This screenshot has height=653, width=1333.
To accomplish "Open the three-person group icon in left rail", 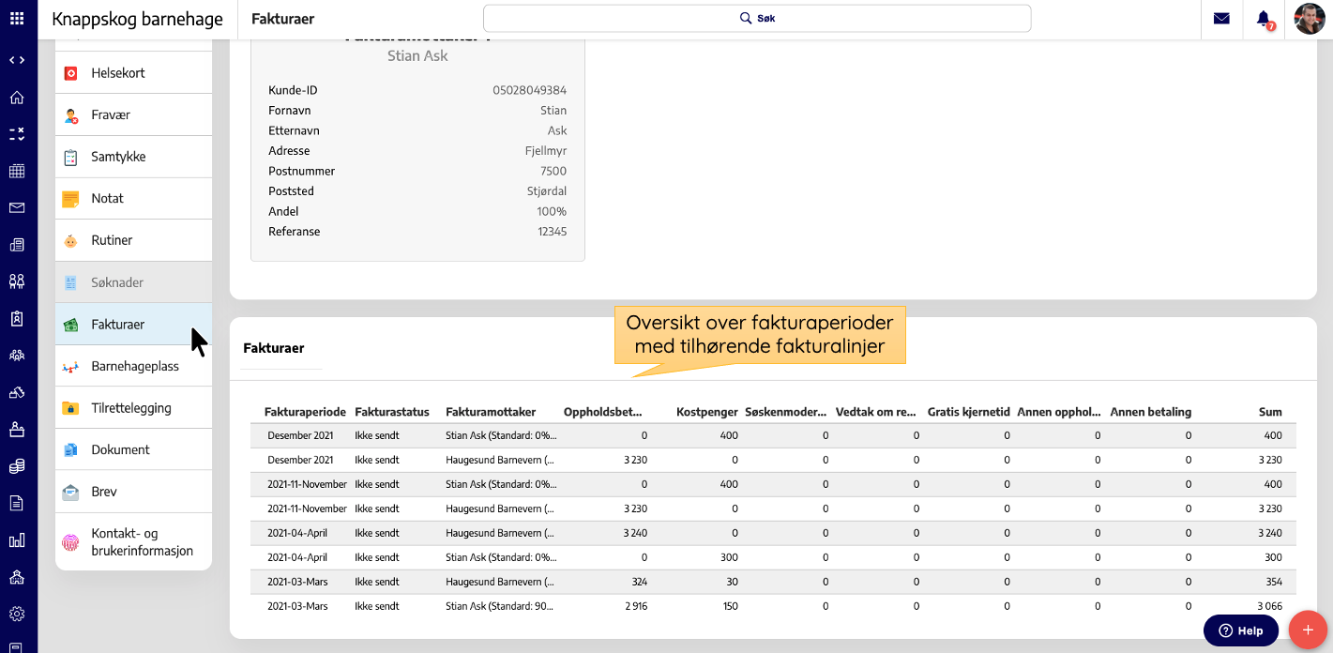I will click(x=17, y=356).
